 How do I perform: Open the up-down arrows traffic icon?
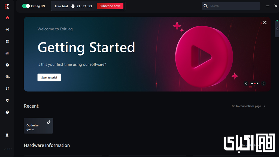(7, 89)
